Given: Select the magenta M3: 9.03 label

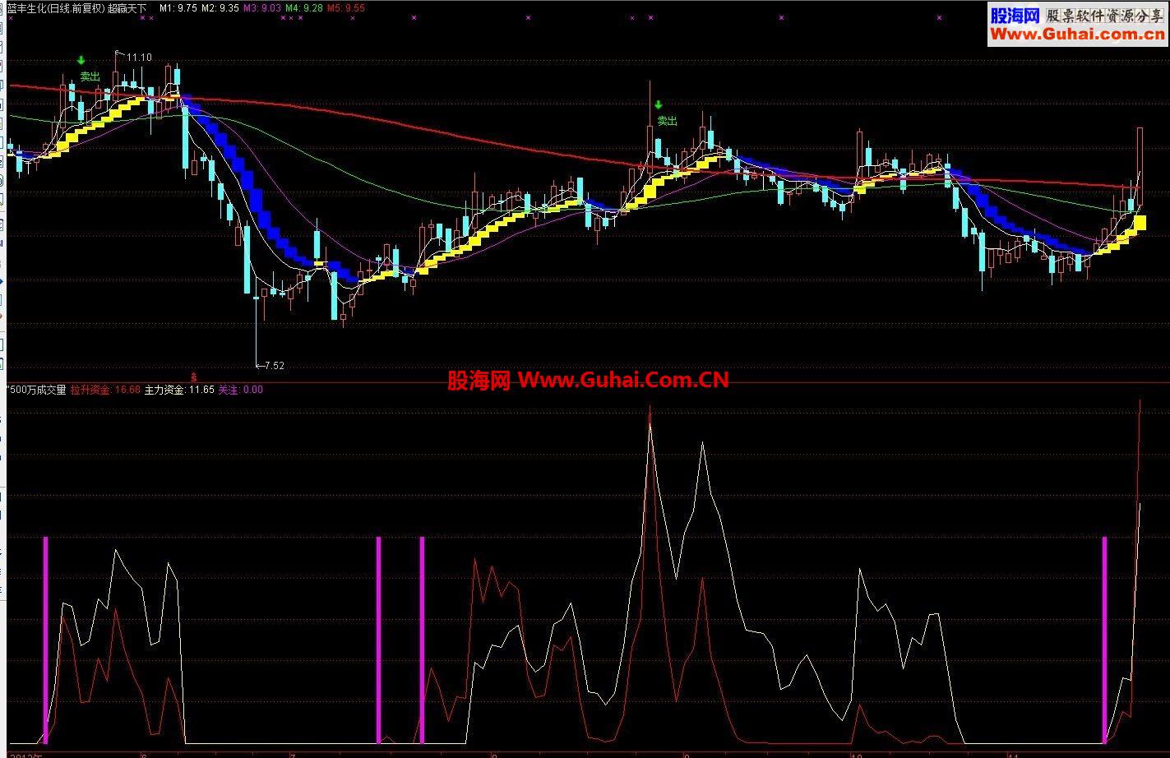Looking at the screenshot, I should (262, 7).
